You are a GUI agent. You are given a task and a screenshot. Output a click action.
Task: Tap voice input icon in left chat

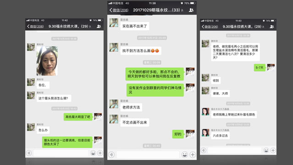click(29, 153)
